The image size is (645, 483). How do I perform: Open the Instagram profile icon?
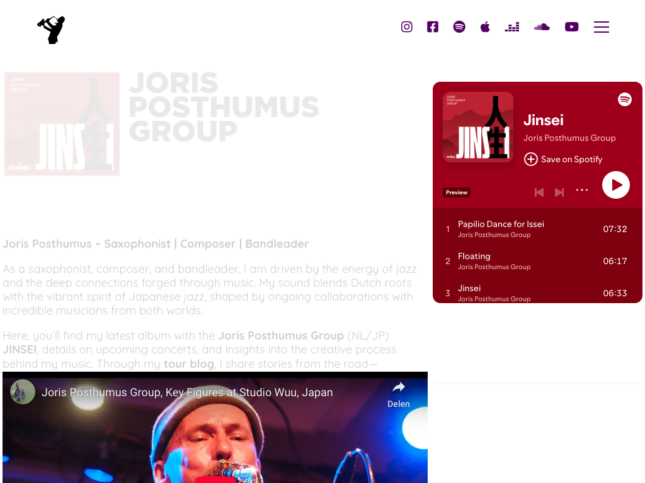[x=406, y=26]
